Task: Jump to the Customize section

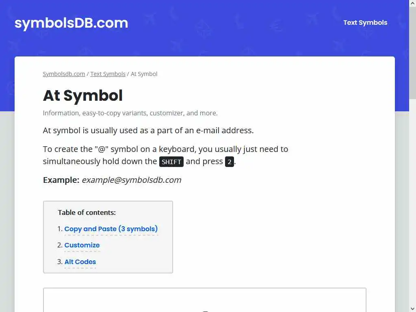Action: 82,245
